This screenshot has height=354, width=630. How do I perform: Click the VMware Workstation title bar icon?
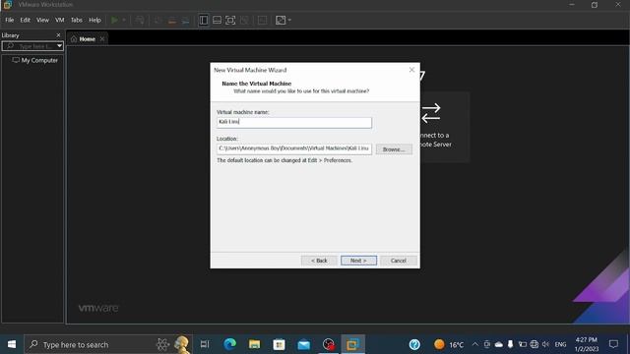[7, 5]
